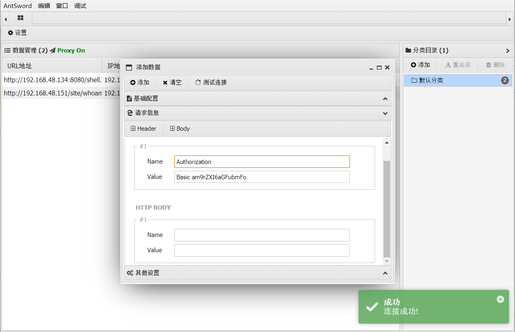Click the URL地址 column header

[52, 66]
